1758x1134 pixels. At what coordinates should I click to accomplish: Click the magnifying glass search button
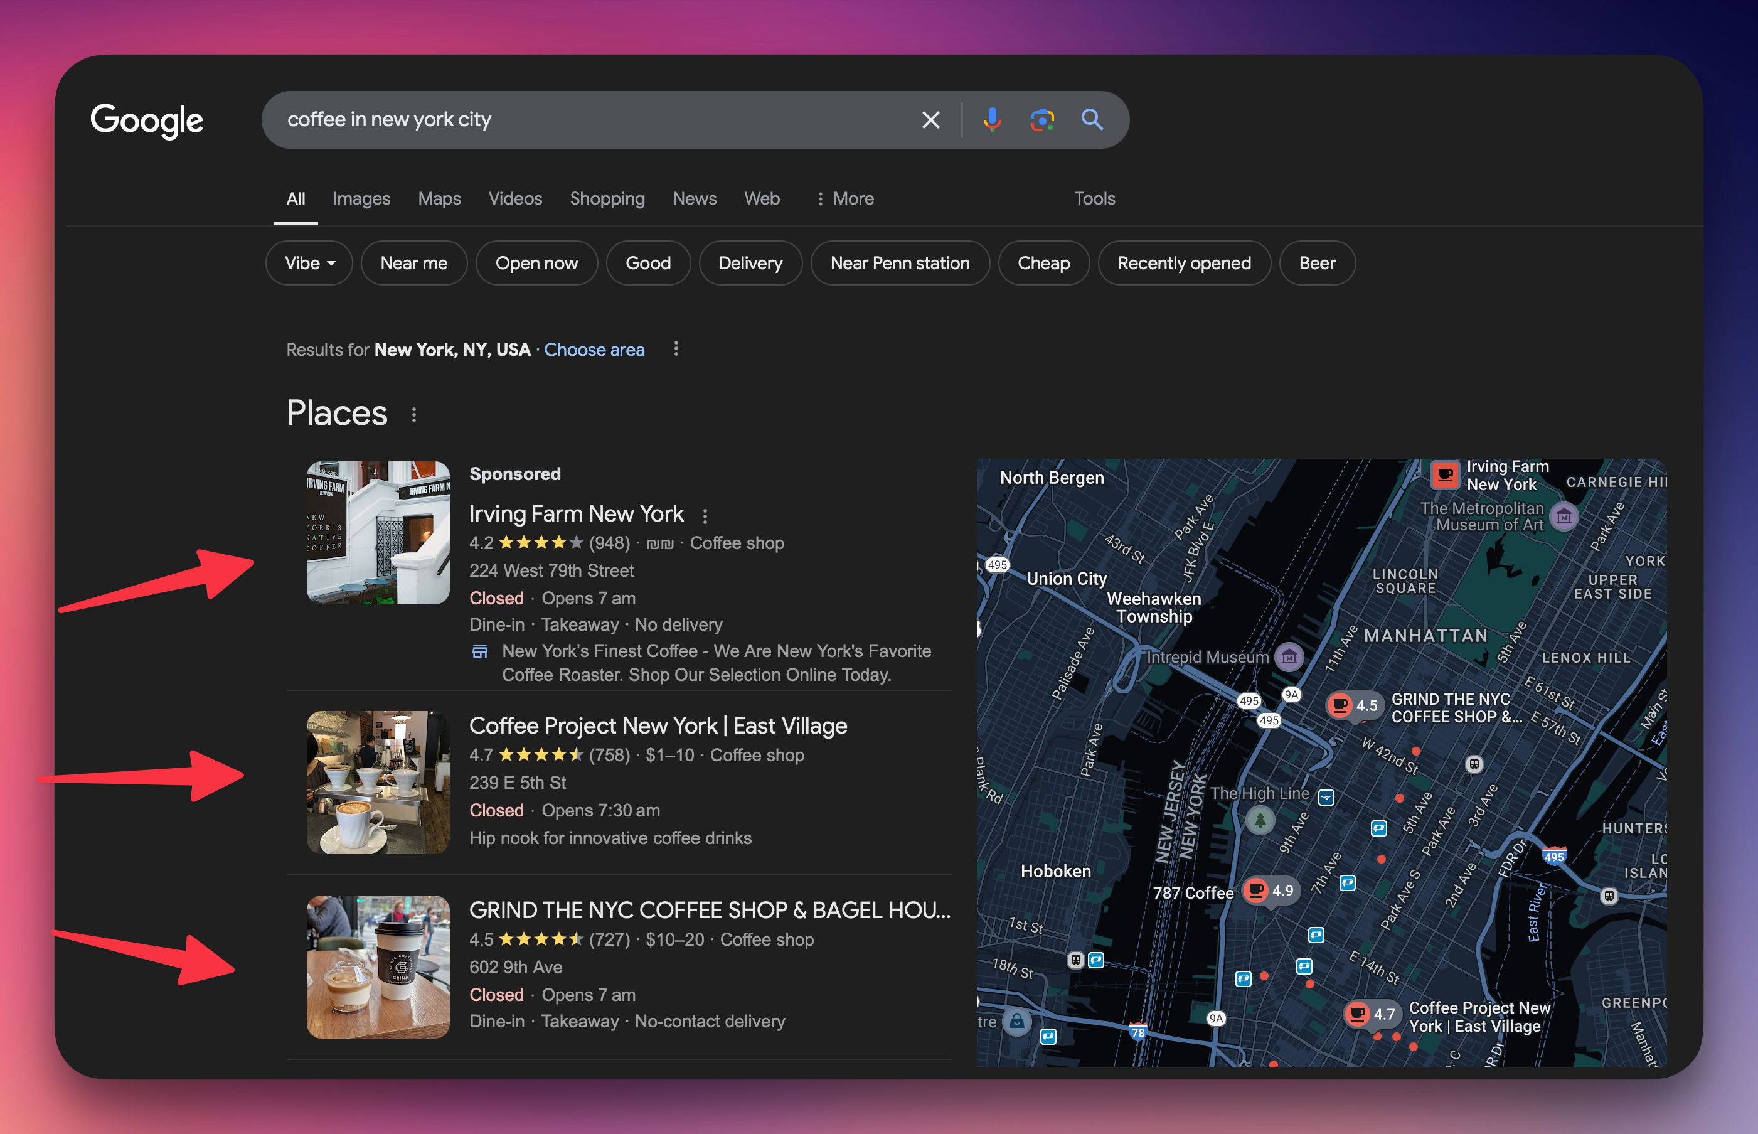(1092, 120)
